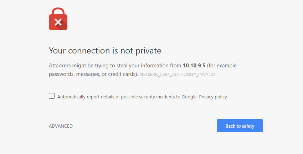This screenshot has width=303, height=154.
Task: Click the red padlock warning icon
Action: (x=58, y=19)
